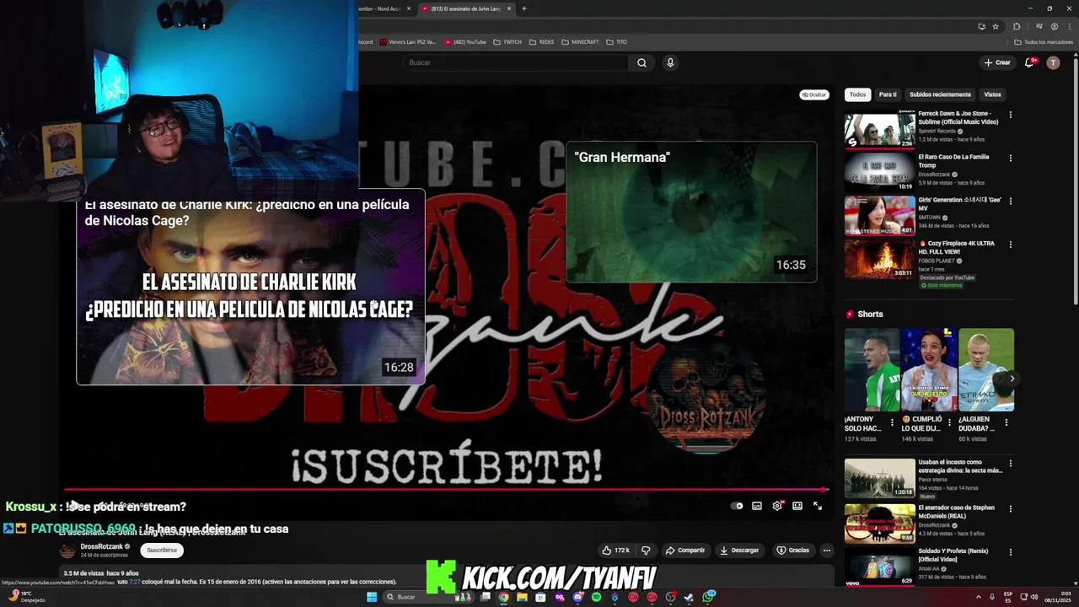1079x607 pixels.
Task: Close the El asesinato de John Lang tab
Action: tap(508, 8)
